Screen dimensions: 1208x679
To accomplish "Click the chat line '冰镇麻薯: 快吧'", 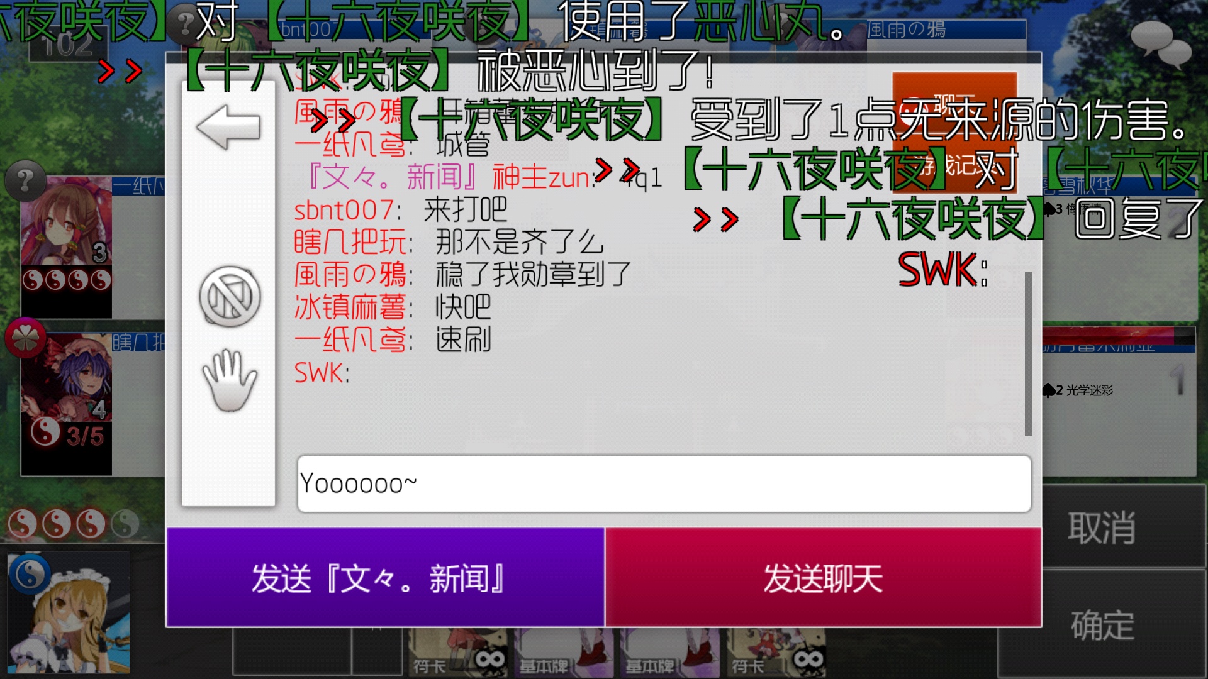I will (x=393, y=307).
